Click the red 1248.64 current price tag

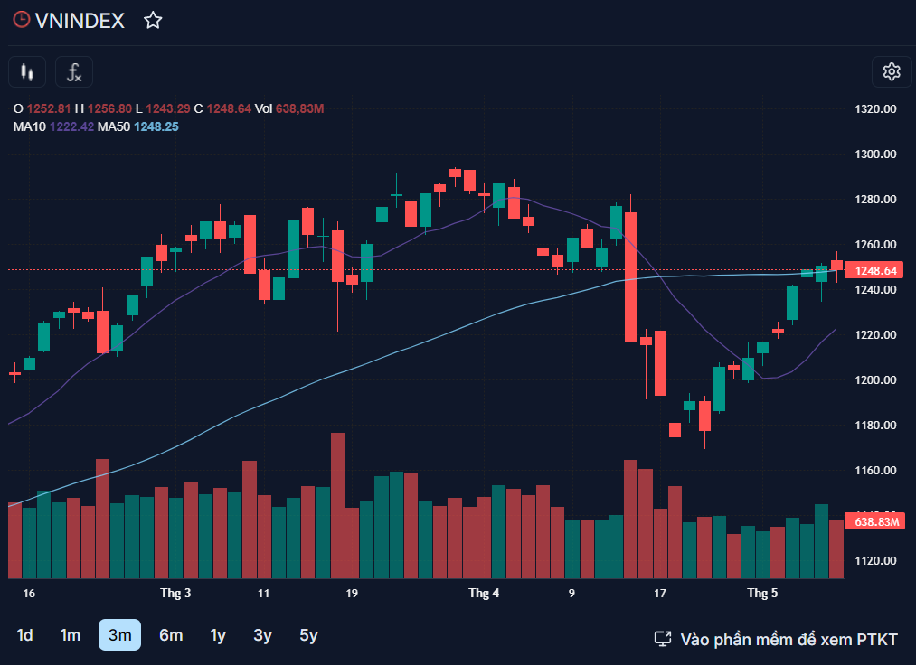click(x=874, y=270)
